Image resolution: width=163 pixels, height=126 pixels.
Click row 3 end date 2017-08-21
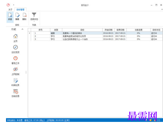(120, 39)
